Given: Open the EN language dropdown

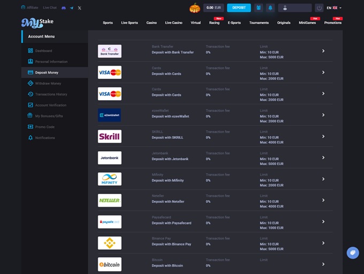Looking at the screenshot, I should 334,8.
